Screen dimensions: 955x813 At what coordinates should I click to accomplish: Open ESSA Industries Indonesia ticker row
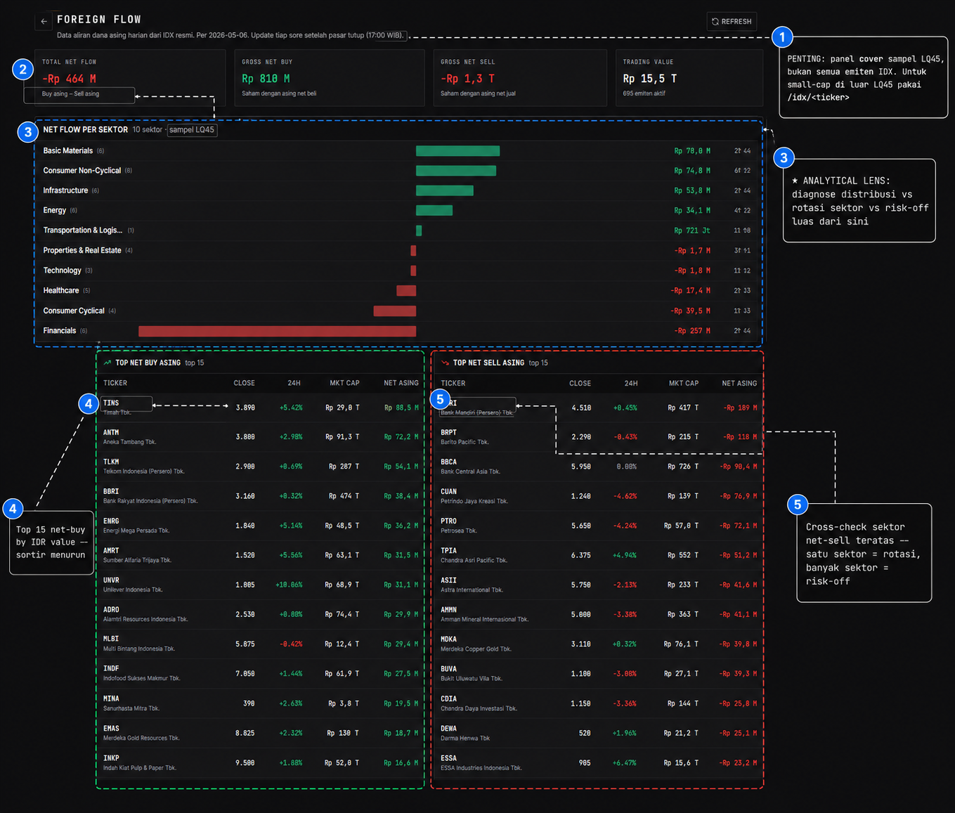[598, 762]
